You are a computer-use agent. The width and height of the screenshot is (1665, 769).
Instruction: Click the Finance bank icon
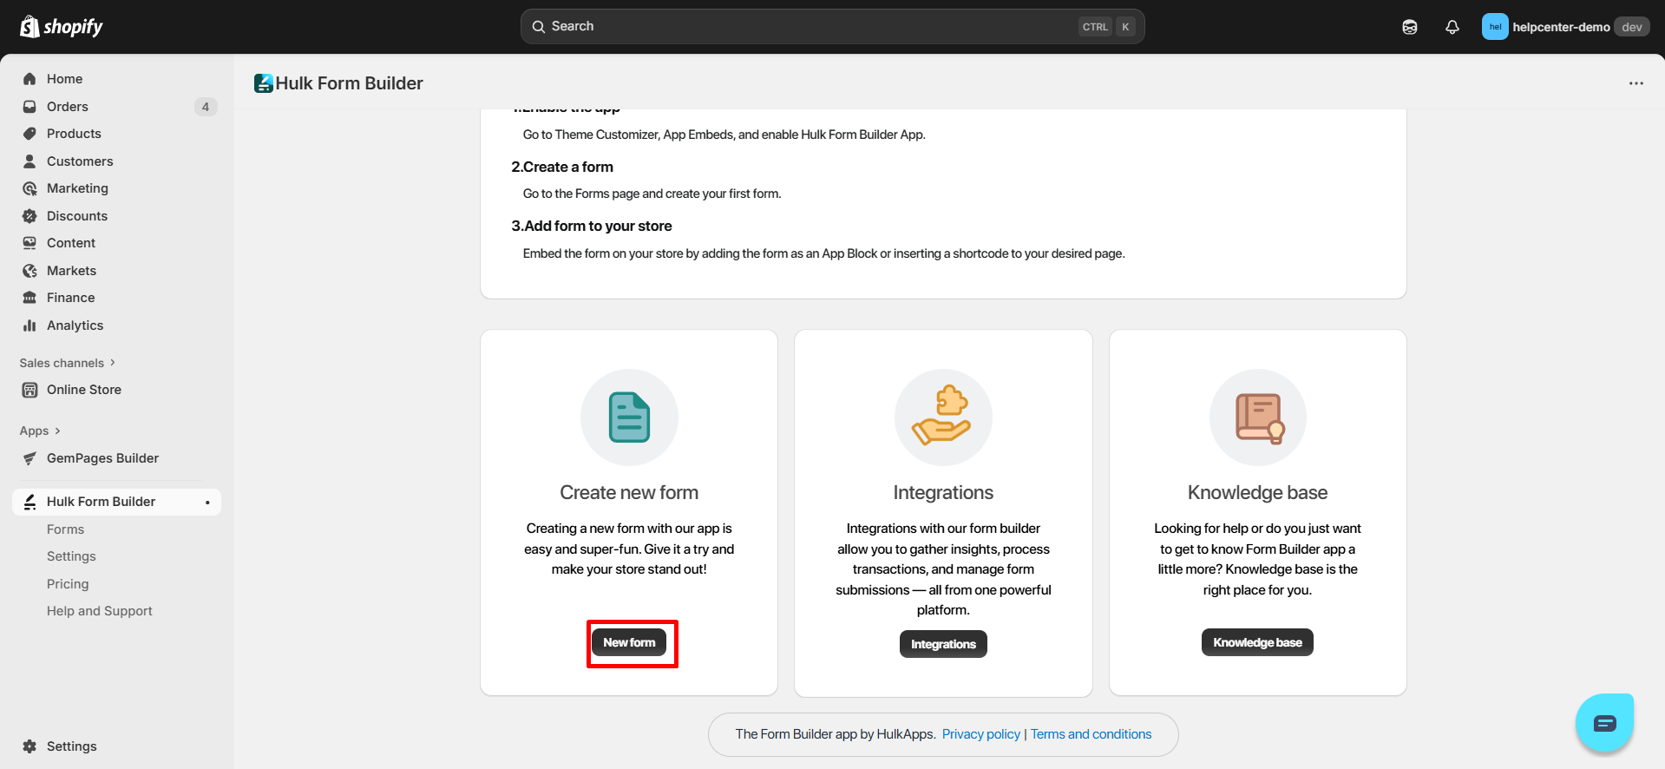click(29, 298)
